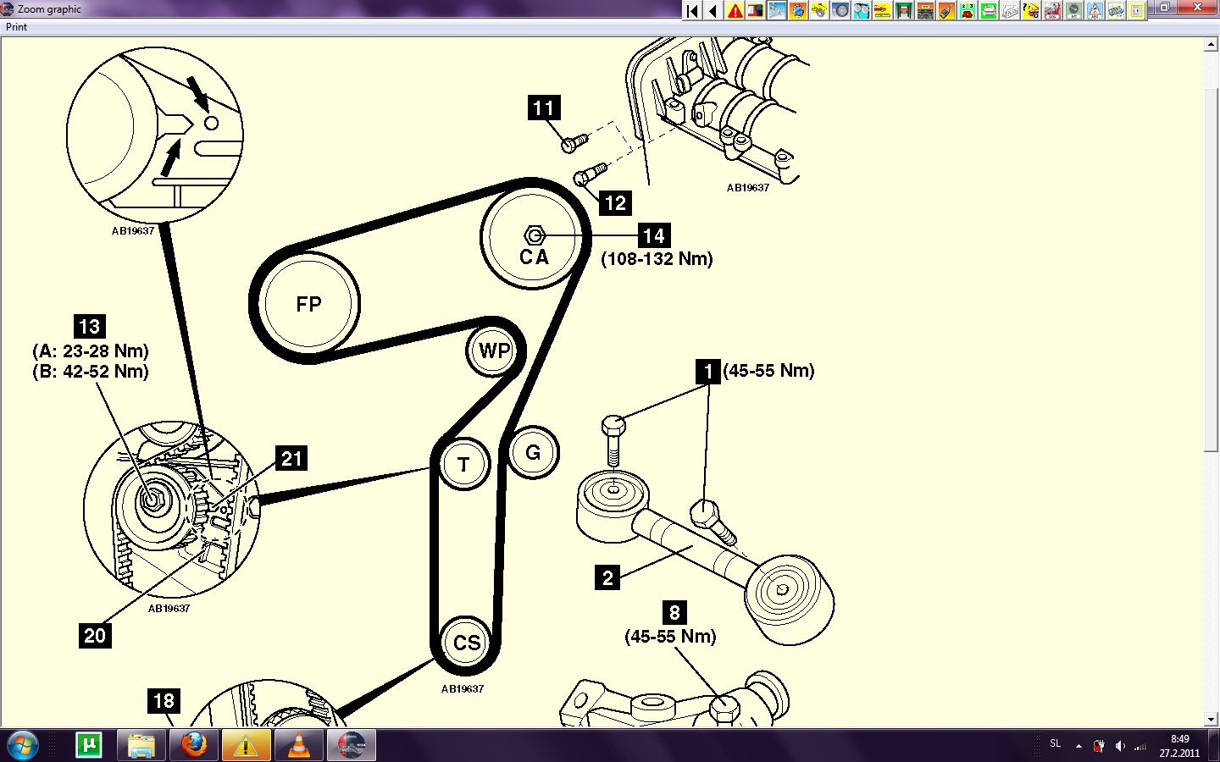Image resolution: width=1220 pixels, height=762 pixels.
Task: Click the SL language indicator
Action: (x=1056, y=743)
